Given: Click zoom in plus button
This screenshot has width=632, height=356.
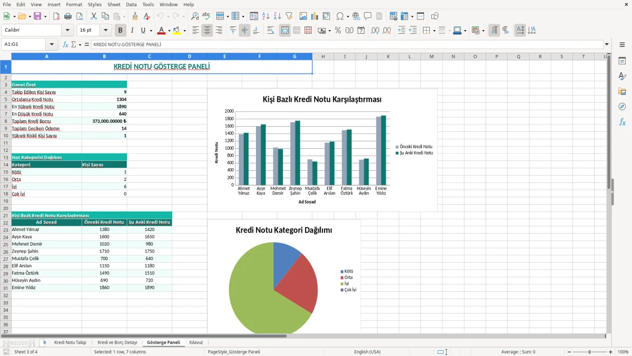Looking at the screenshot, I should point(611,352).
